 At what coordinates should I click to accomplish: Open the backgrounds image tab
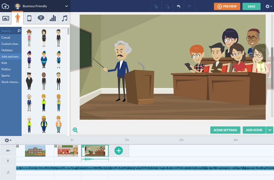[x=6, y=18]
